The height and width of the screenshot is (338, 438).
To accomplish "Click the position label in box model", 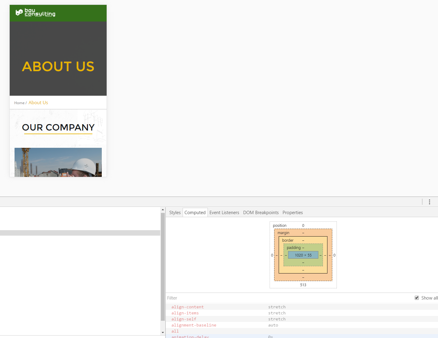I will coord(280,226).
